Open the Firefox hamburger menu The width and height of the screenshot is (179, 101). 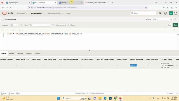click(x=176, y=8)
